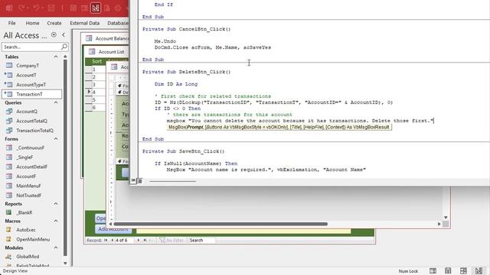The height and width of the screenshot is (275, 490).
Task: Click horizontal scrollbar thumb of design window
Action: 220,224
